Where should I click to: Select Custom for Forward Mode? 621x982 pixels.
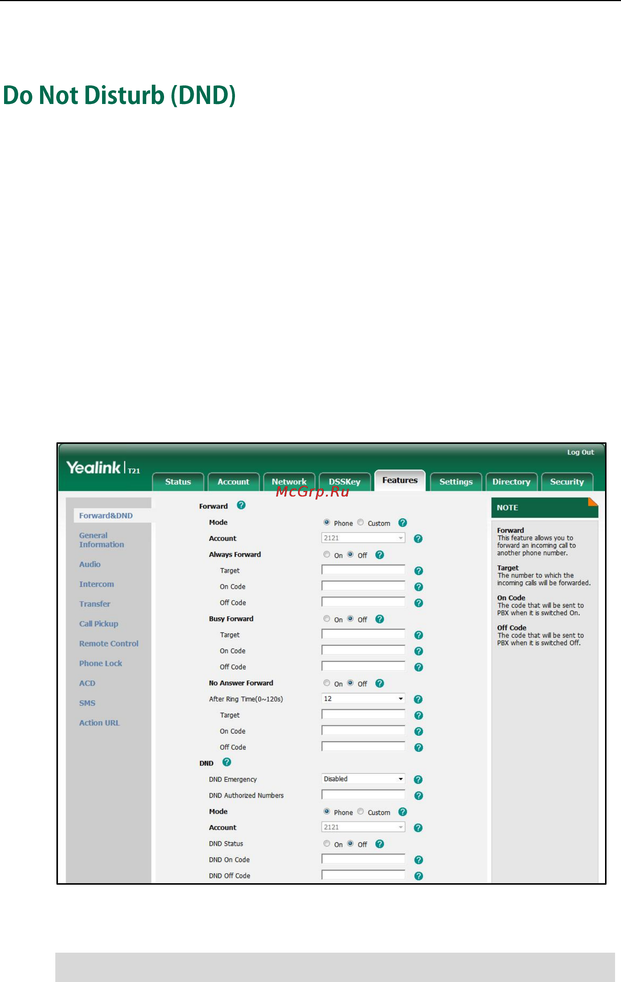pyautogui.click(x=360, y=523)
